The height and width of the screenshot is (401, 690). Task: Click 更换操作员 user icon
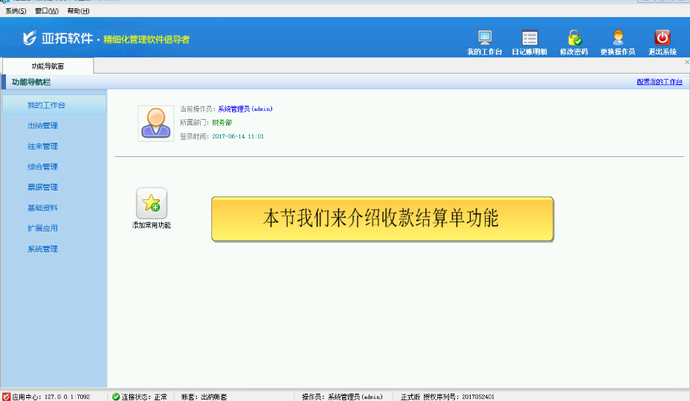617,39
